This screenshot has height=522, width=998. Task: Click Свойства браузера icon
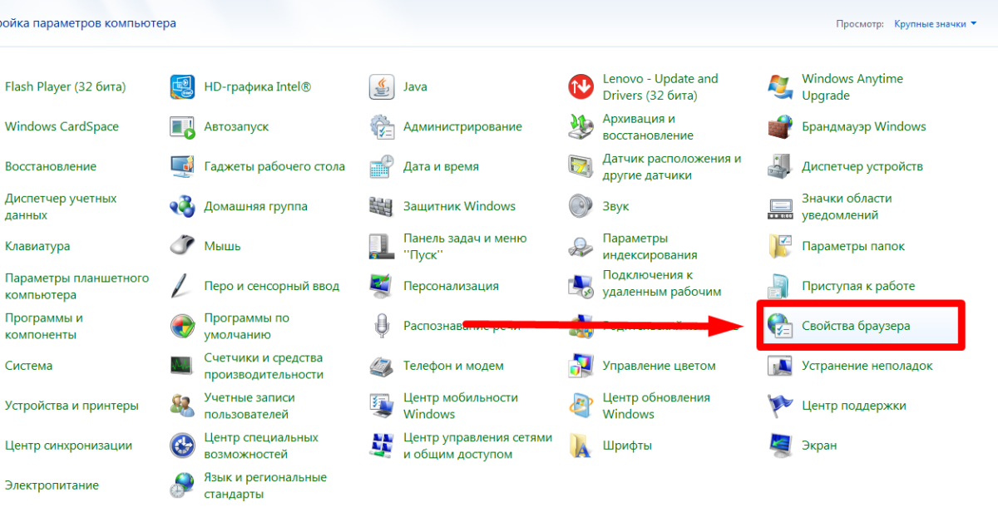(780, 326)
